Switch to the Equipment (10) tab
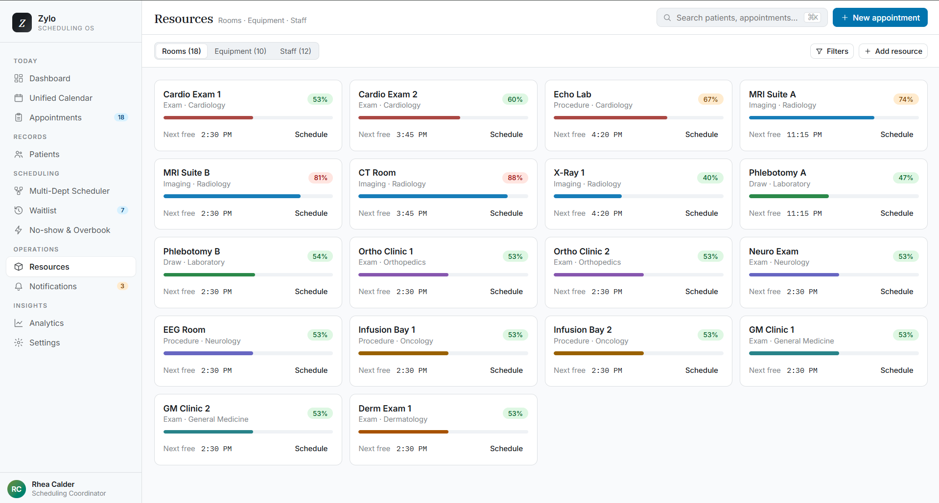 tap(240, 51)
